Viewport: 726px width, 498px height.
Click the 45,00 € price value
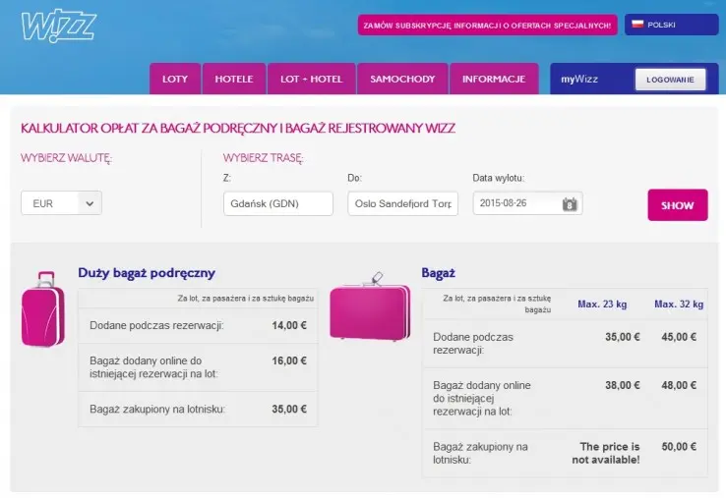[x=679, y=337]
